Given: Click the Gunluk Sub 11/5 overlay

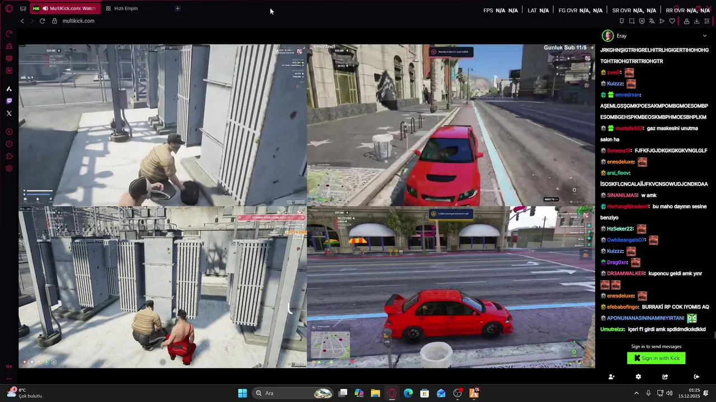Looking at the screenshot, I should click(565, 47).
